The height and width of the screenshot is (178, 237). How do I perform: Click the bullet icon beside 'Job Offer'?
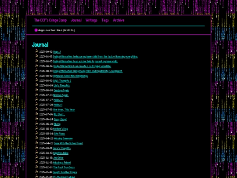36,157
